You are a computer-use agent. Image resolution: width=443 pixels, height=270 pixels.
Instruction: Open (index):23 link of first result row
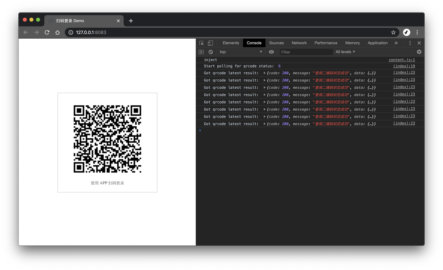tap(404, 73)
